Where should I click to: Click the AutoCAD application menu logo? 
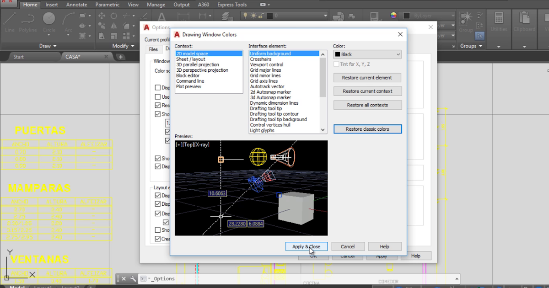click(8, 4)
